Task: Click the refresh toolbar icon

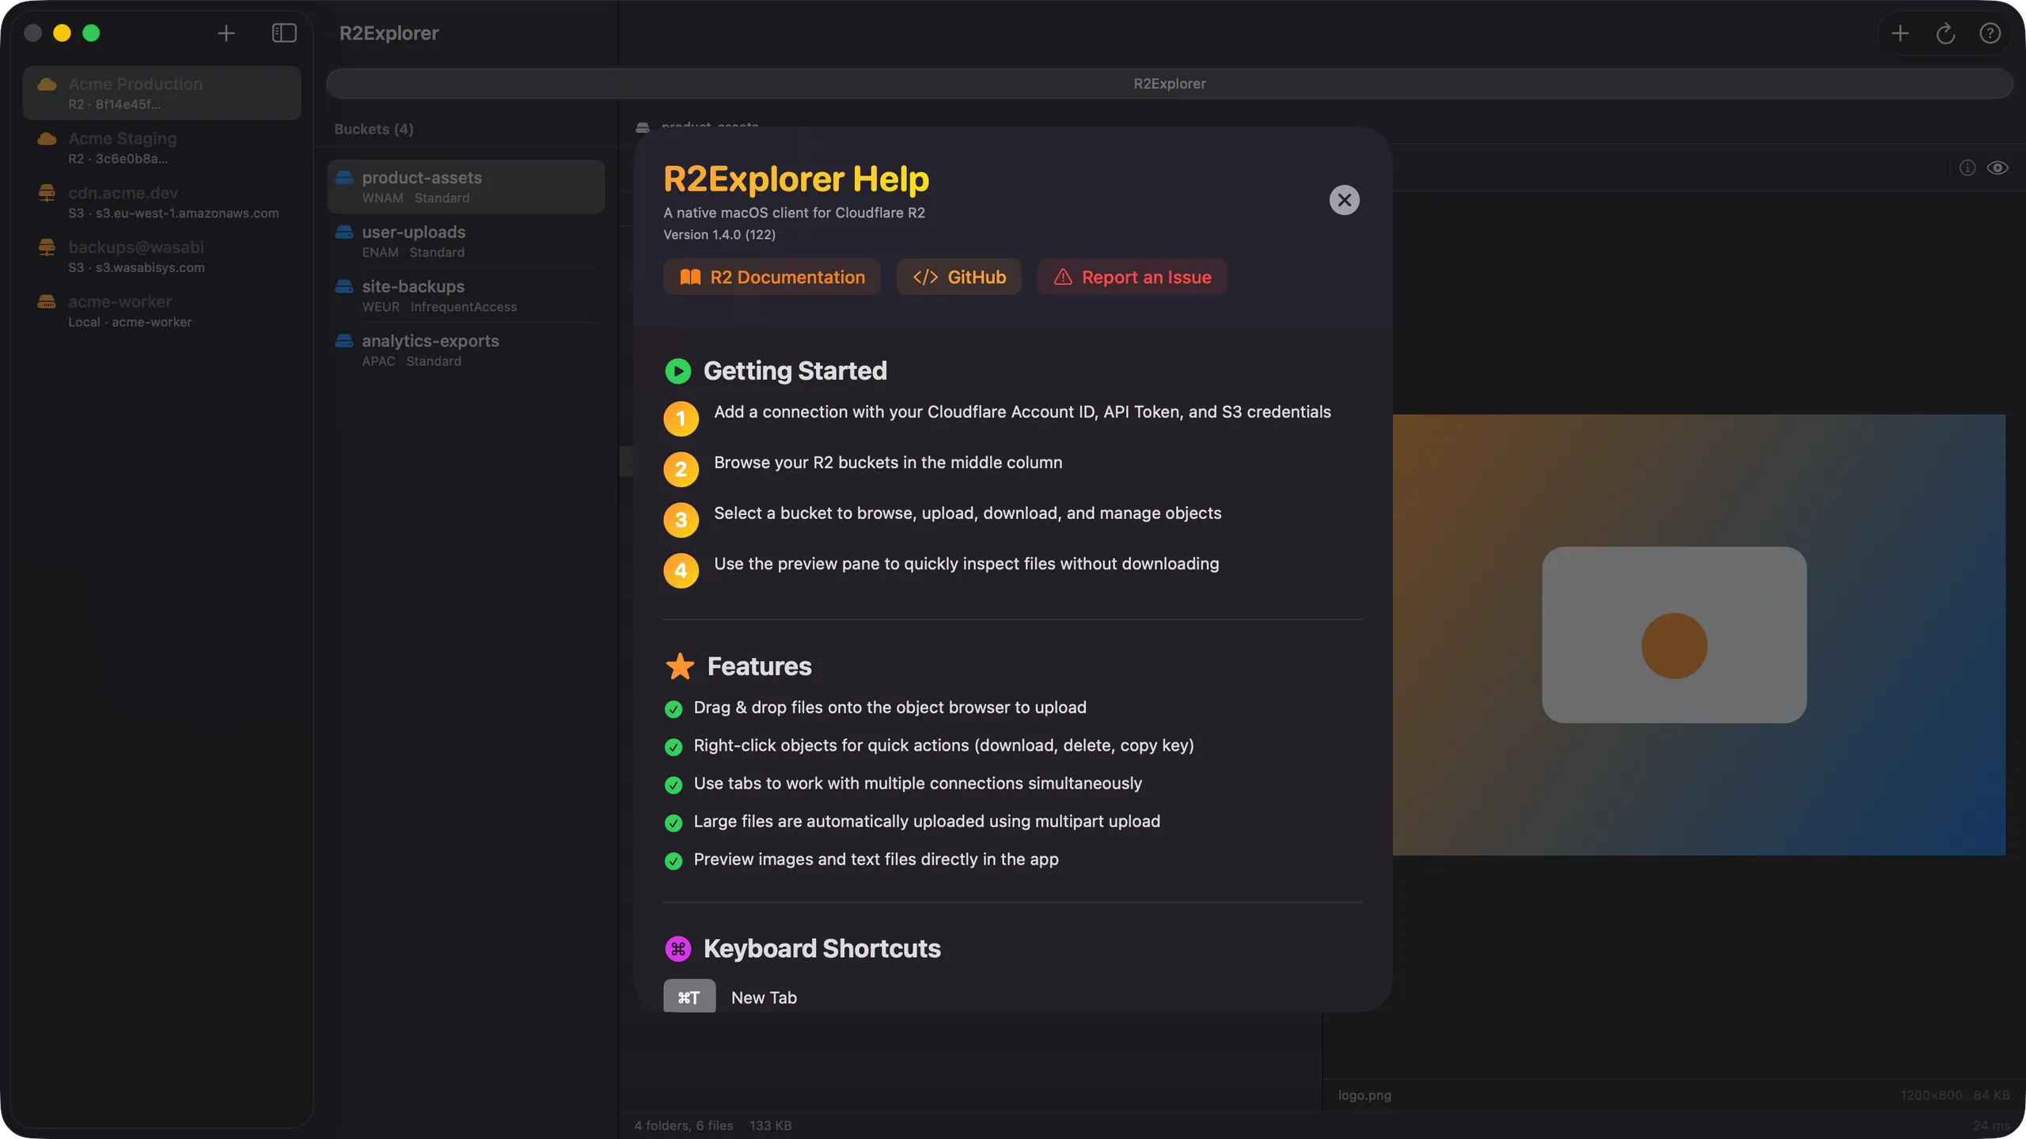Action: click(x=1944, y=33)
